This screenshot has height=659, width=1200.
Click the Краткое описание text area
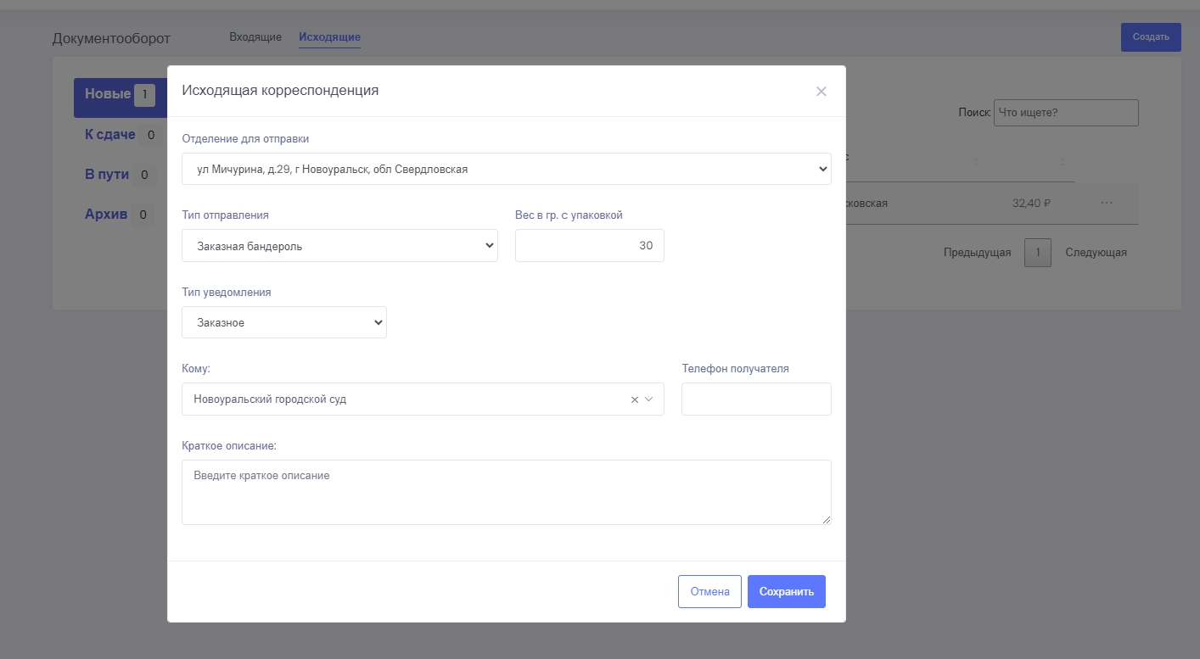tap(506, 492)
